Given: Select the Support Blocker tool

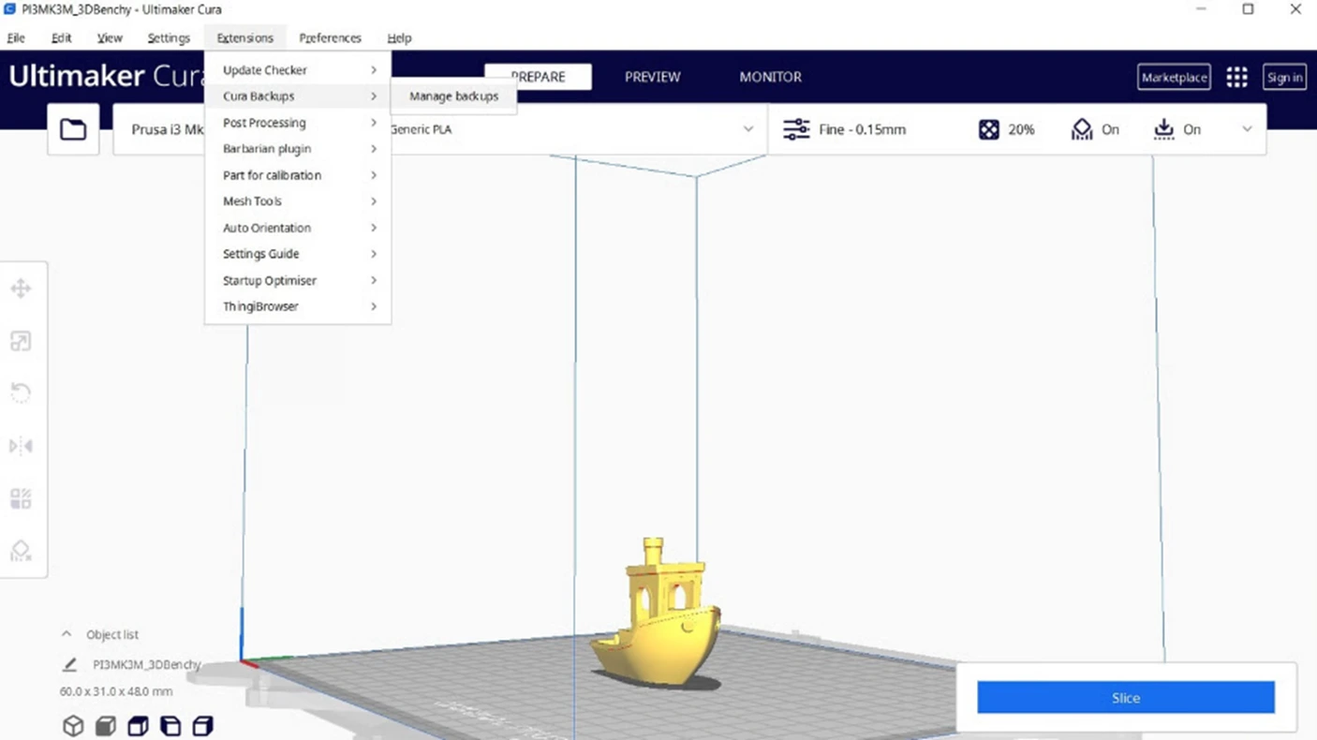Looking at the screenshot, I should [21, 551].
